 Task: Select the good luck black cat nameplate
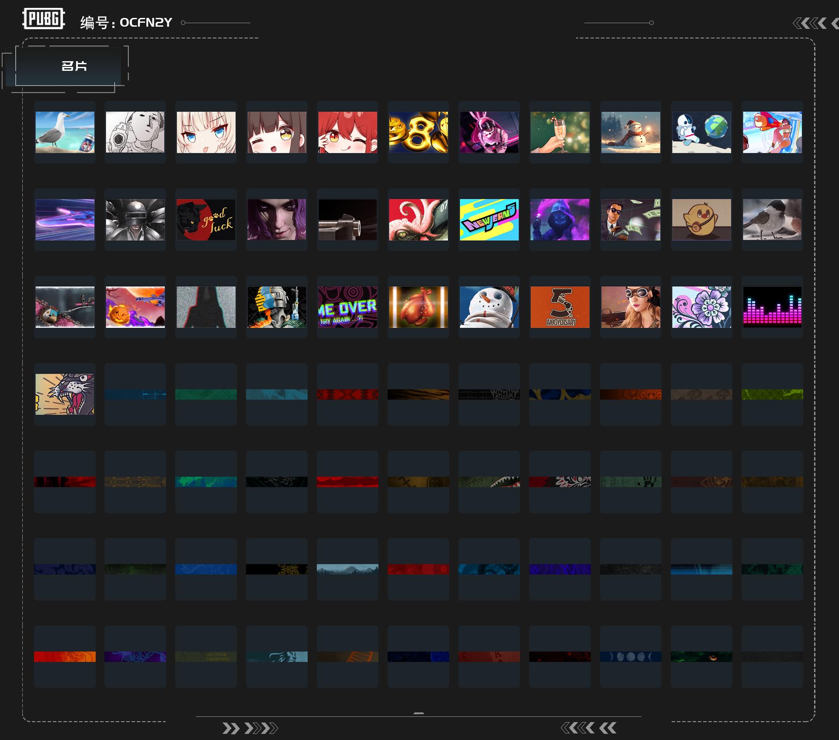[x=206, y=219]
